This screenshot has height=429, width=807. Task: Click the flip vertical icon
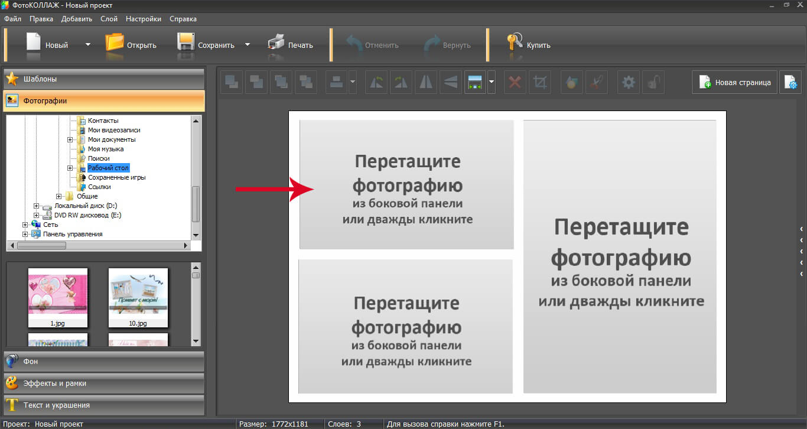coord(450,82)
